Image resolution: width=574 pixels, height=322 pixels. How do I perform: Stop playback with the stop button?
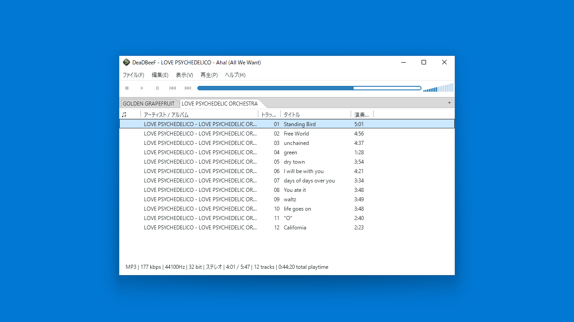(127, 88)
